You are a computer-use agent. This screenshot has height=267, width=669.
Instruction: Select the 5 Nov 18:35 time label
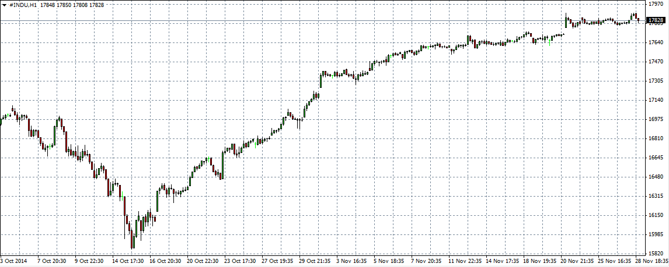click(390, 261)
